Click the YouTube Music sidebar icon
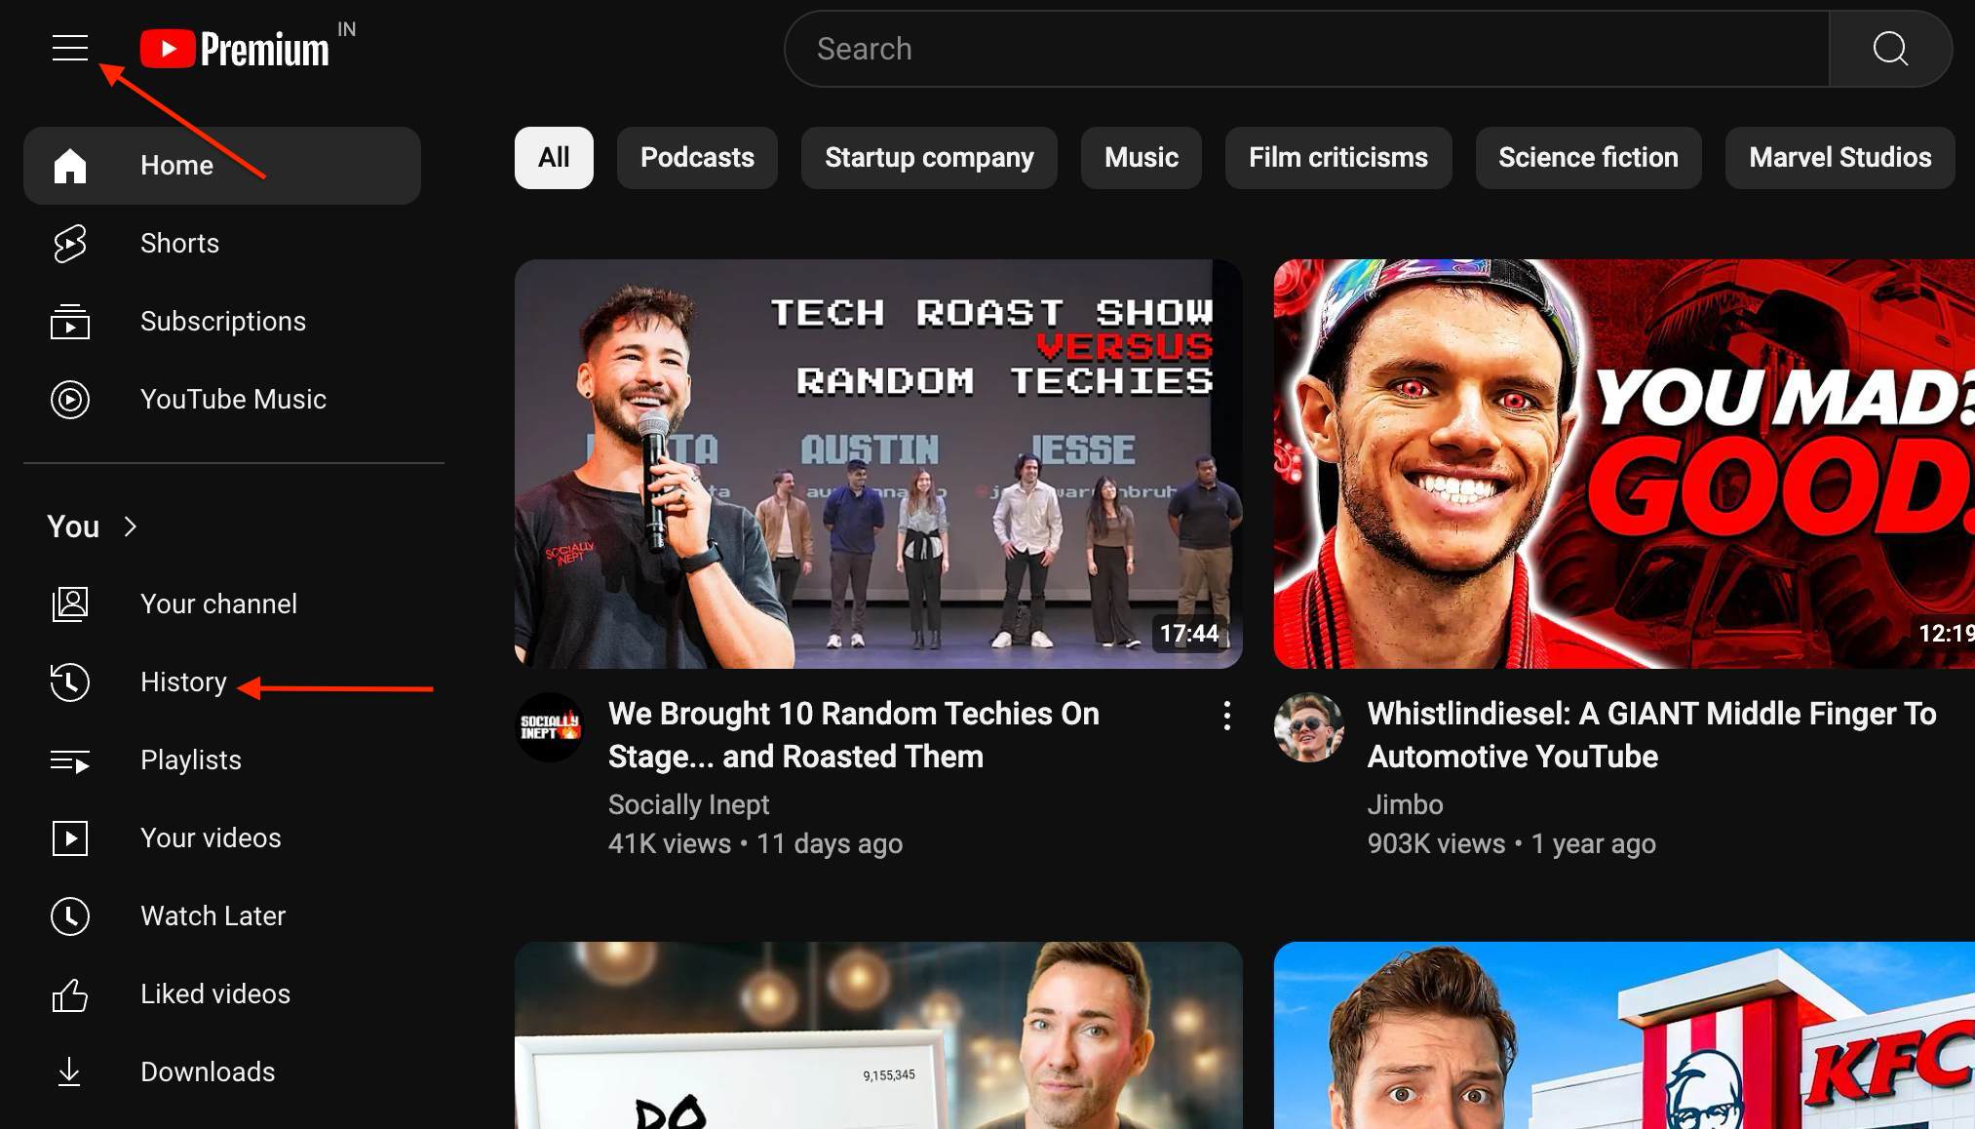 pyautogui.click(x=70, y=399)
